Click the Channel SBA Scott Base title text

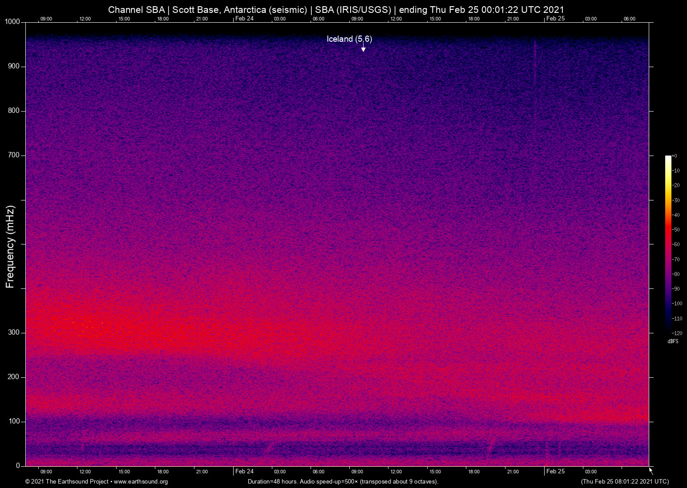click(x=336, y=10)
